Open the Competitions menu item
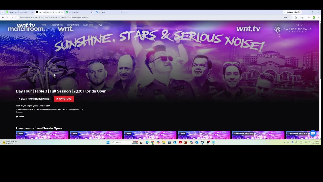This screenshot has height=182, width=323. 73,25
